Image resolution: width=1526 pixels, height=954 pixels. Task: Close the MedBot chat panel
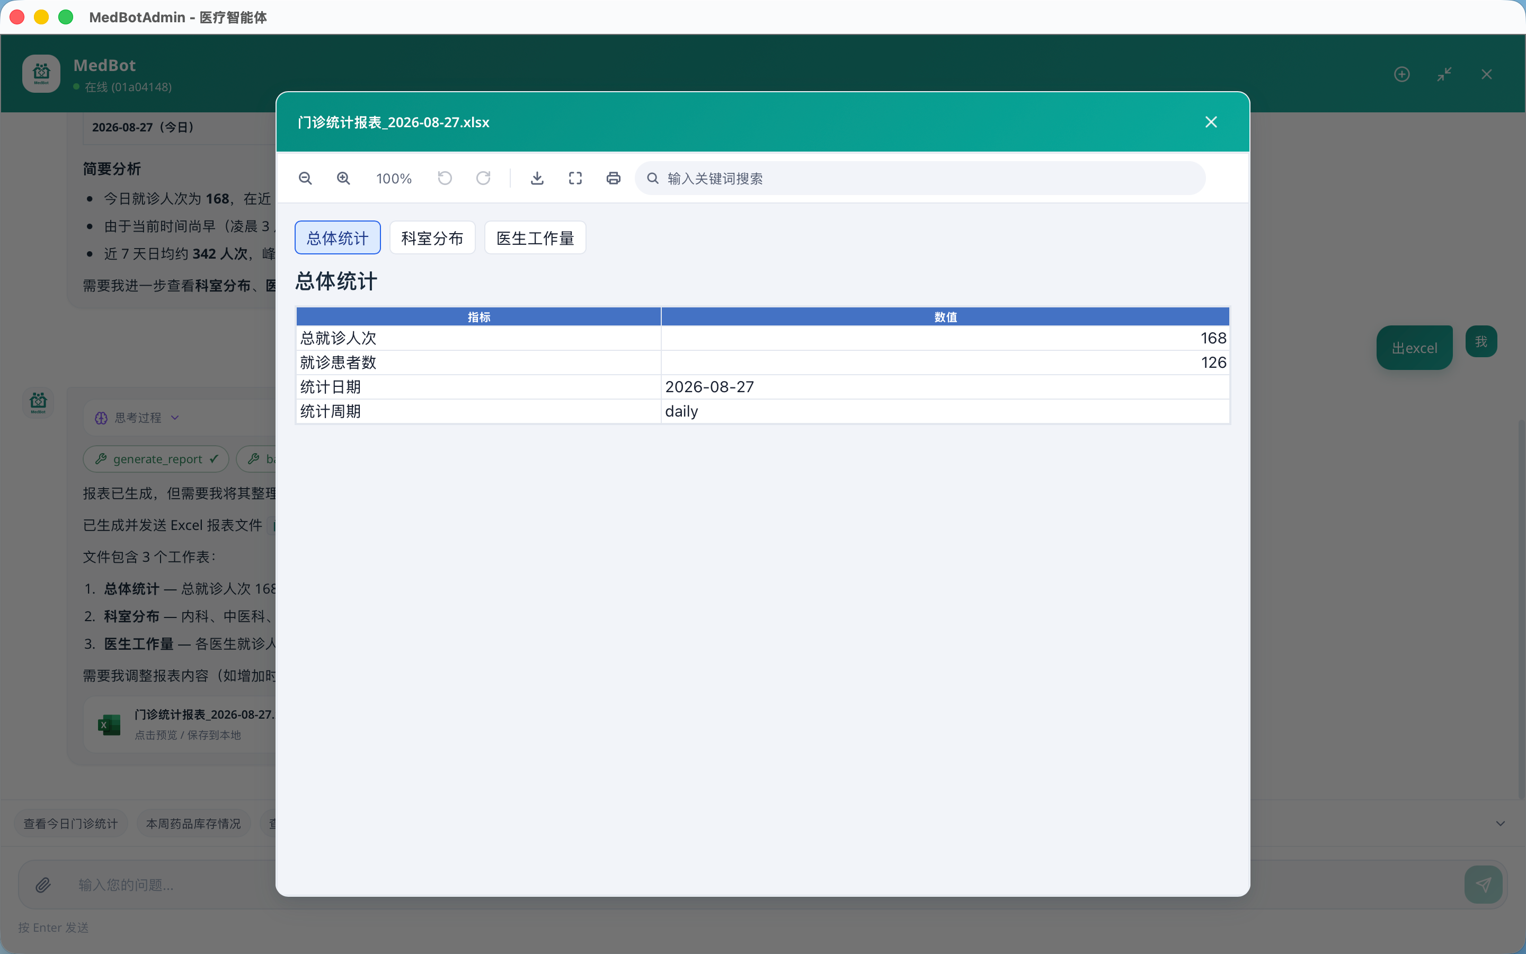coord(1486,74)
